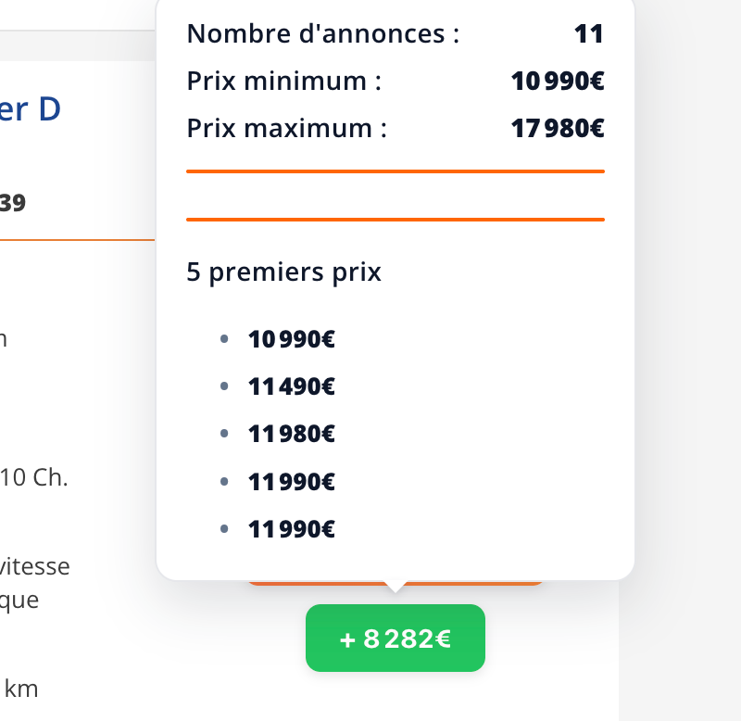
Task: Click the bullet dot beside 10990€
Action: click(x=223, y=339)
